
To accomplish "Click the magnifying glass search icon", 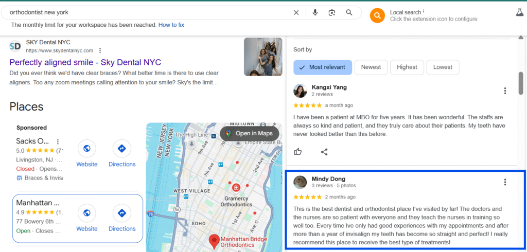I will click(x=349, y=12).
